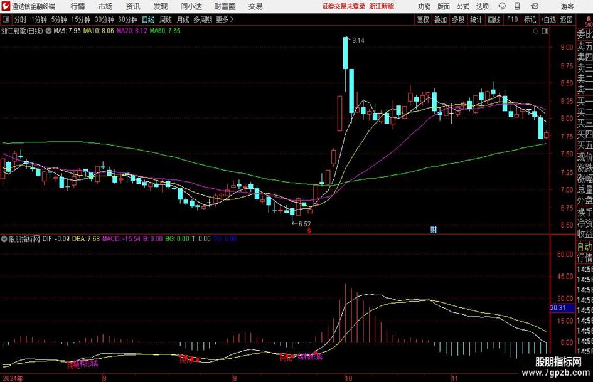
Task: Open the 财富圈 menu
Action: point(225,6)
